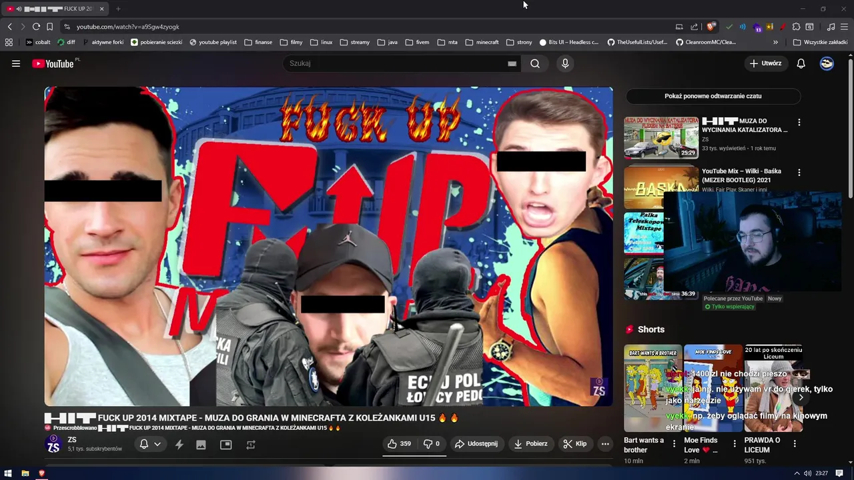Screen dimensions: 854x480
Task: Open the cobalt bookmark
Action: (38, 42)
